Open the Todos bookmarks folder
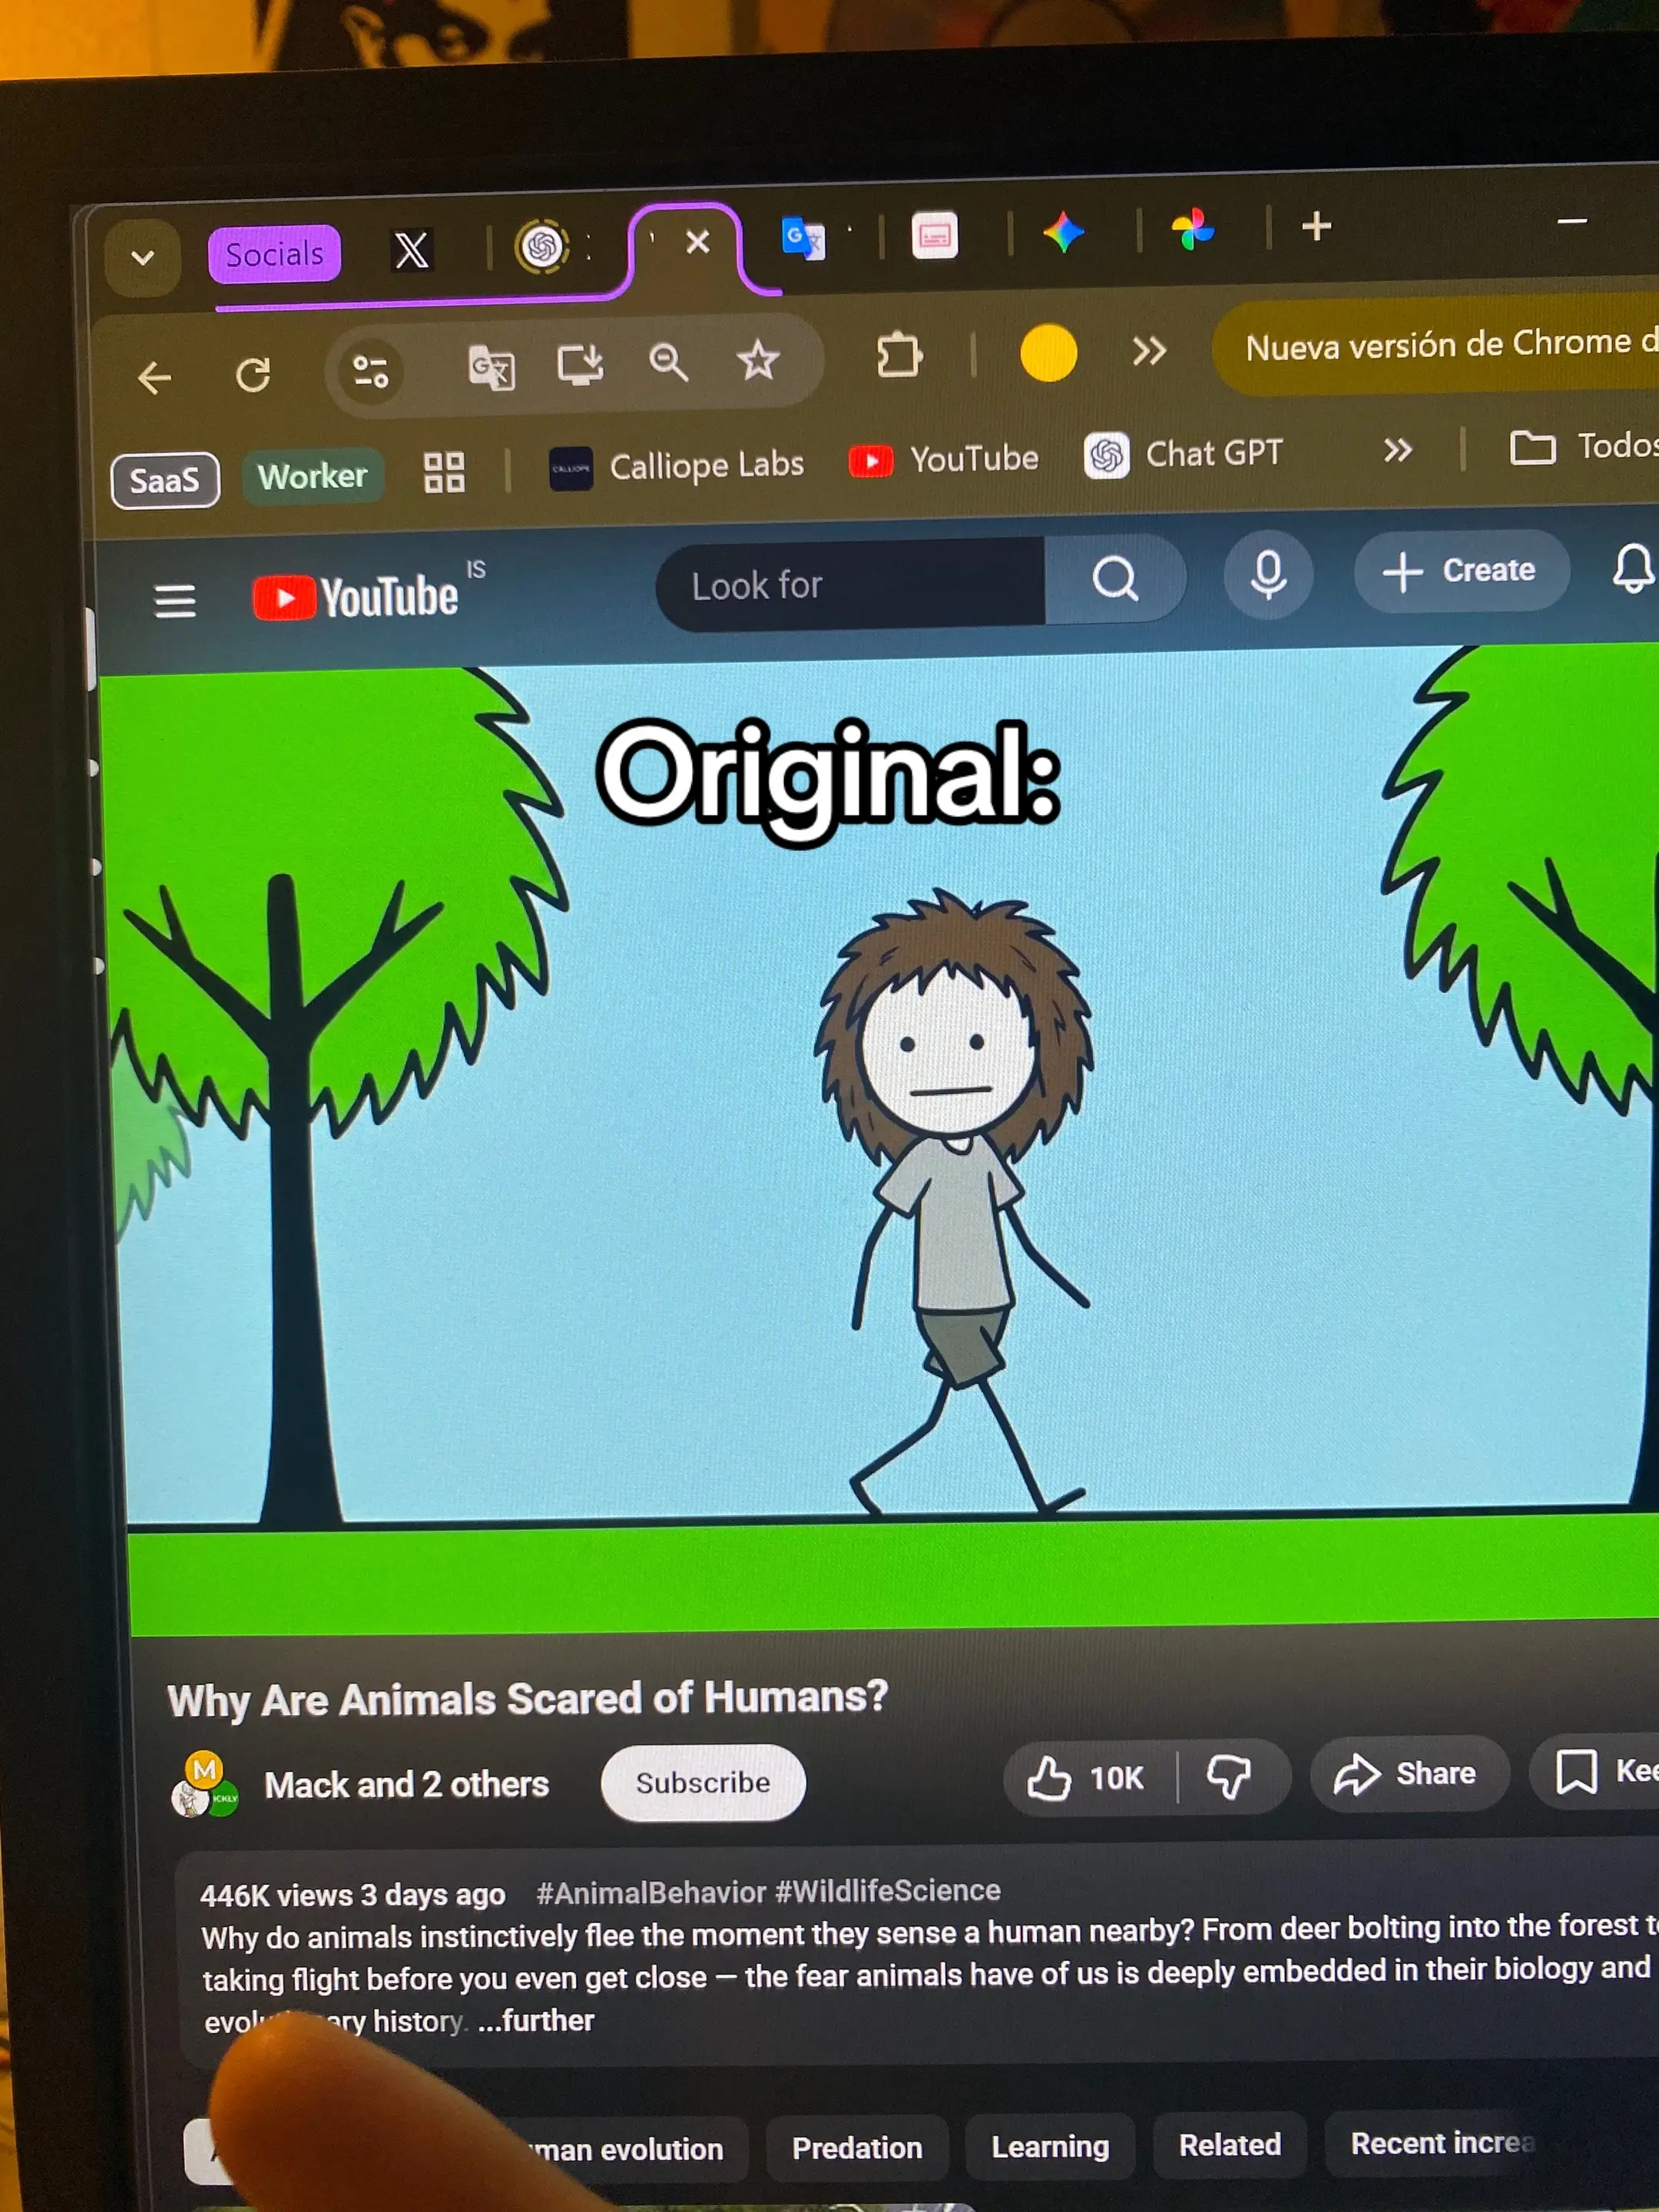The width and height of the screenshot is (1659, 2212). click(1582, 446)
